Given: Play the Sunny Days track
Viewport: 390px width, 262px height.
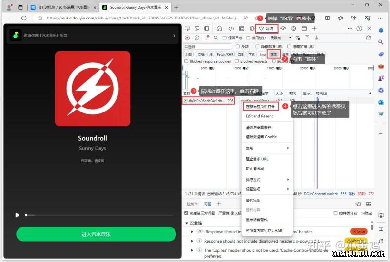Looking at the screenshot, I should pos(17,215).
